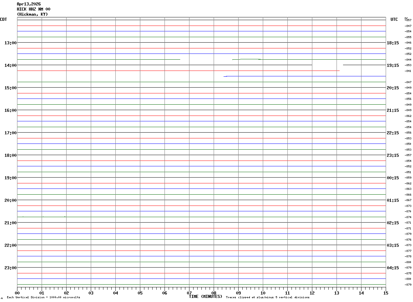Click the CDT timezone label
The image size is (413, 302).
click(x=3, y=19)
